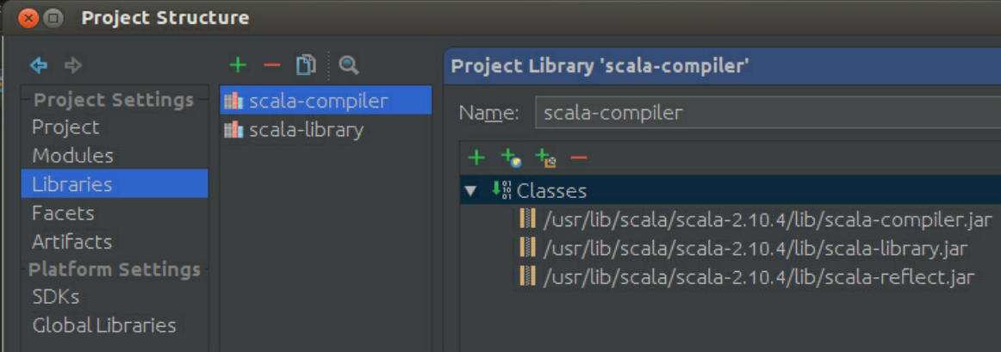Viewport: 1001px width, 352px height.
Task: Copy the selected library
Action: click(x=306, y=65)
